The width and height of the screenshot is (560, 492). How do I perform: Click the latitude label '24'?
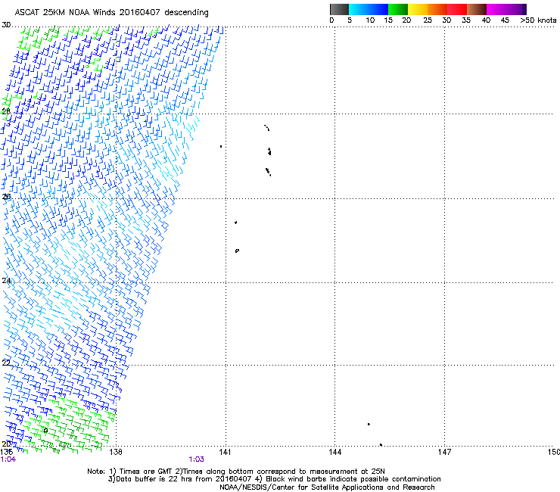[6, 281]
